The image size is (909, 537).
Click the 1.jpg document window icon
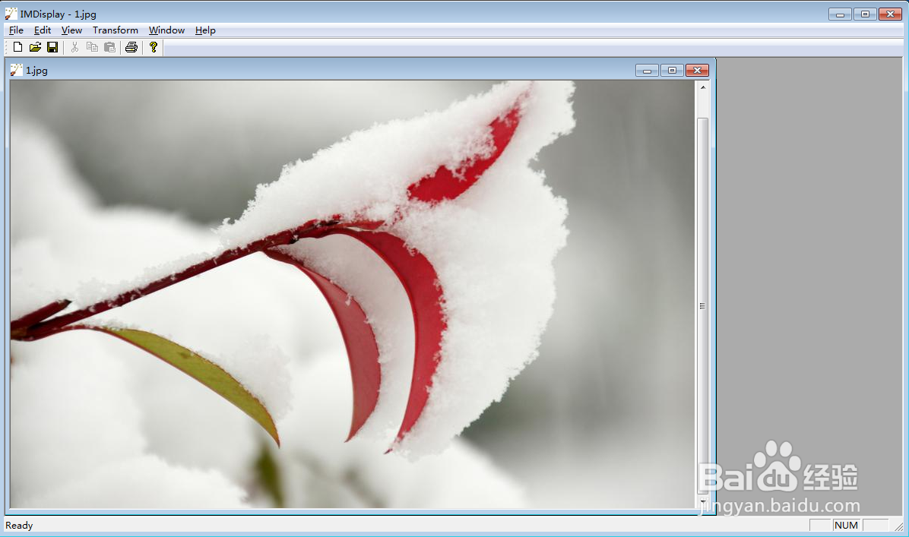point(16,70)
